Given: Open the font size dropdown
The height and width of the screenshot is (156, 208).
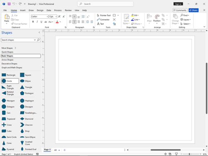Looking at the screenshot, I should 56,17.
